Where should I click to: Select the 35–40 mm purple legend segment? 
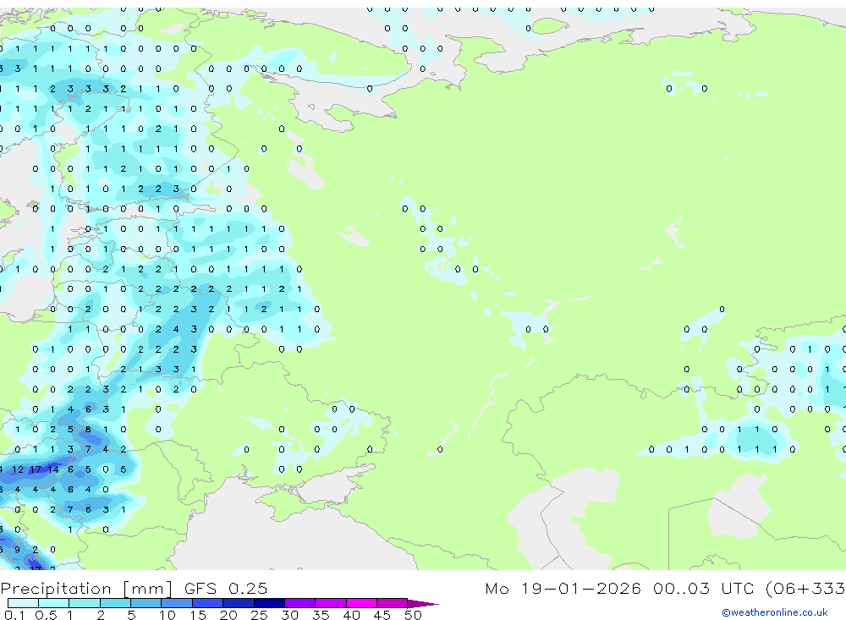331,603
